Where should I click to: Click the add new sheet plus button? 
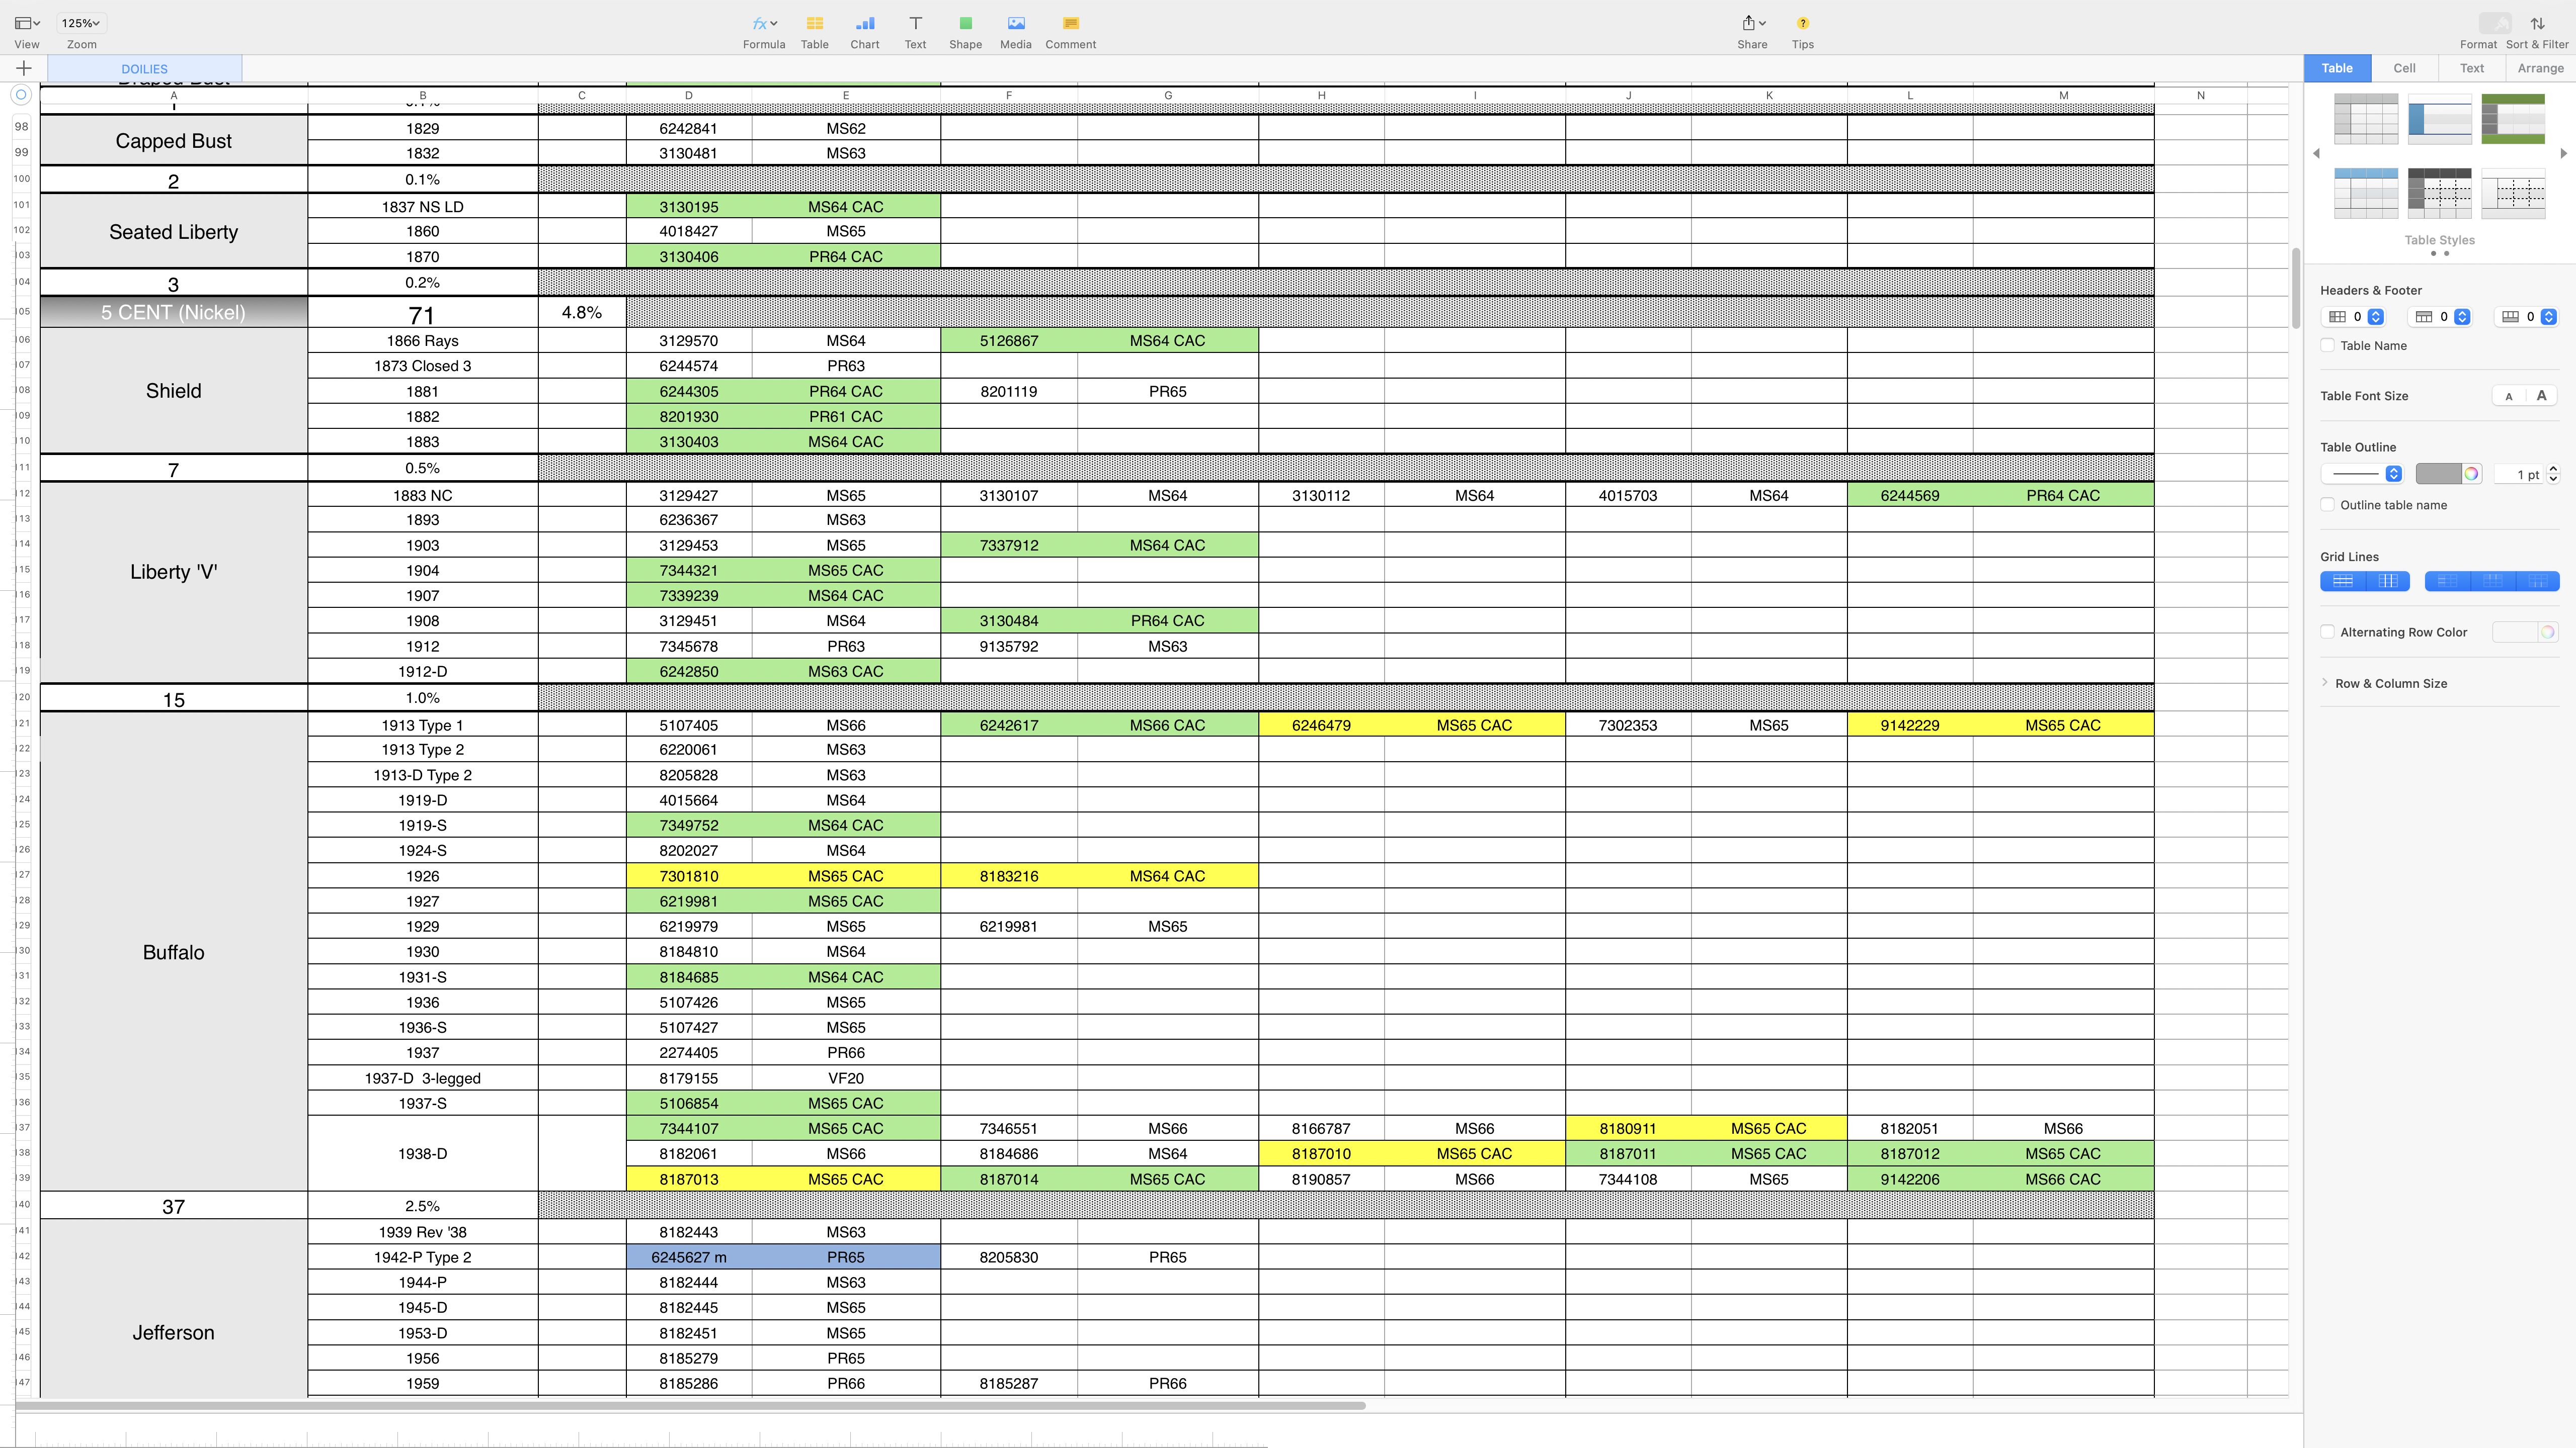[x=24, y=68]
